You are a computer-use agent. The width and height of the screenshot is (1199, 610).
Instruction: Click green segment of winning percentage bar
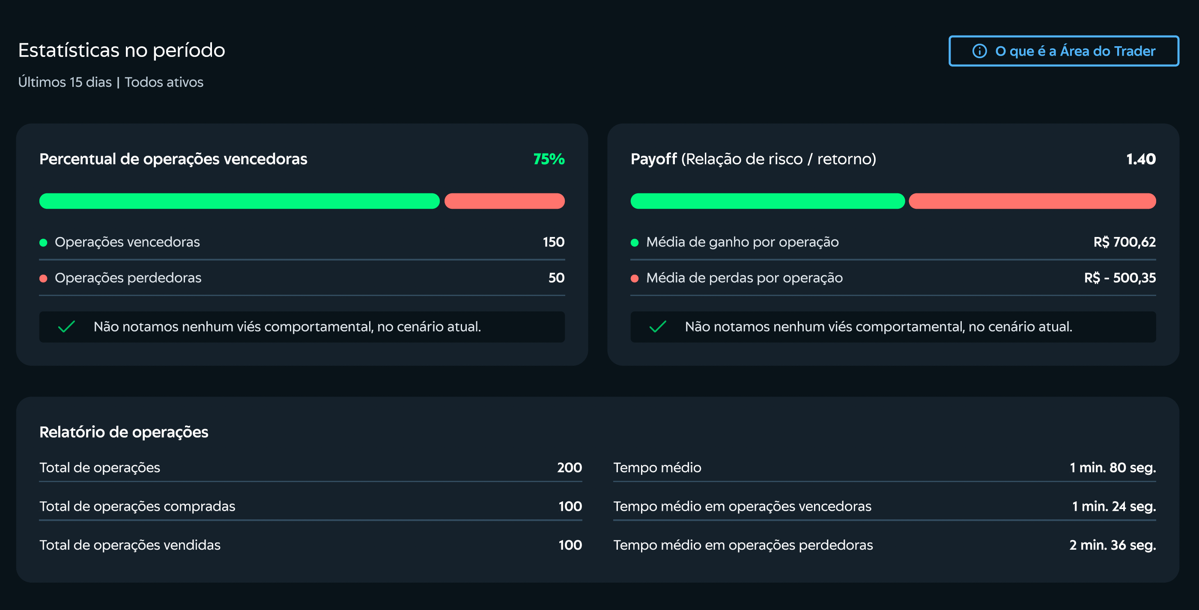pos(239,201)
